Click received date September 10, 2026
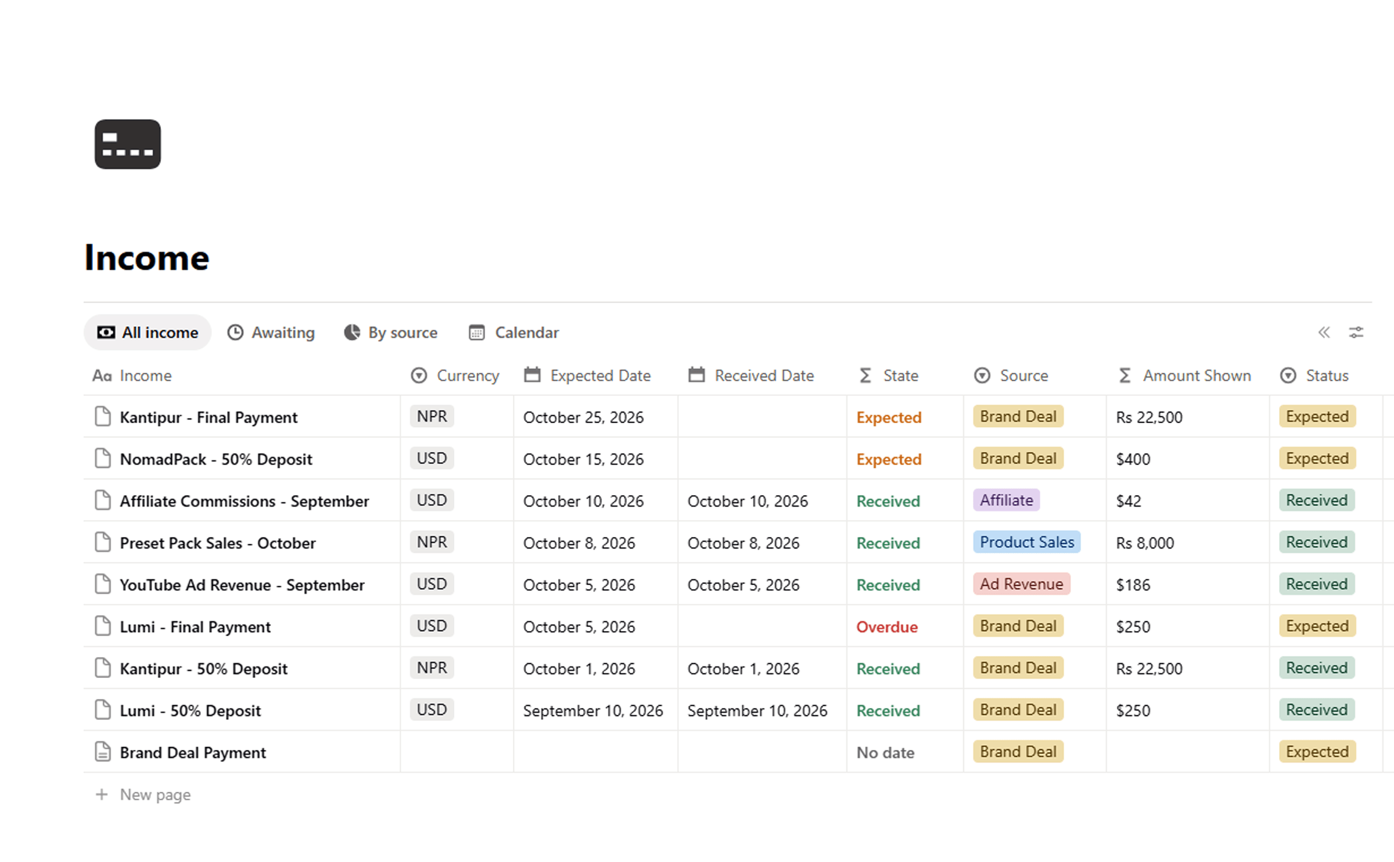The height and width of the screenshot is (862, 1394). [x=757, y=710]
